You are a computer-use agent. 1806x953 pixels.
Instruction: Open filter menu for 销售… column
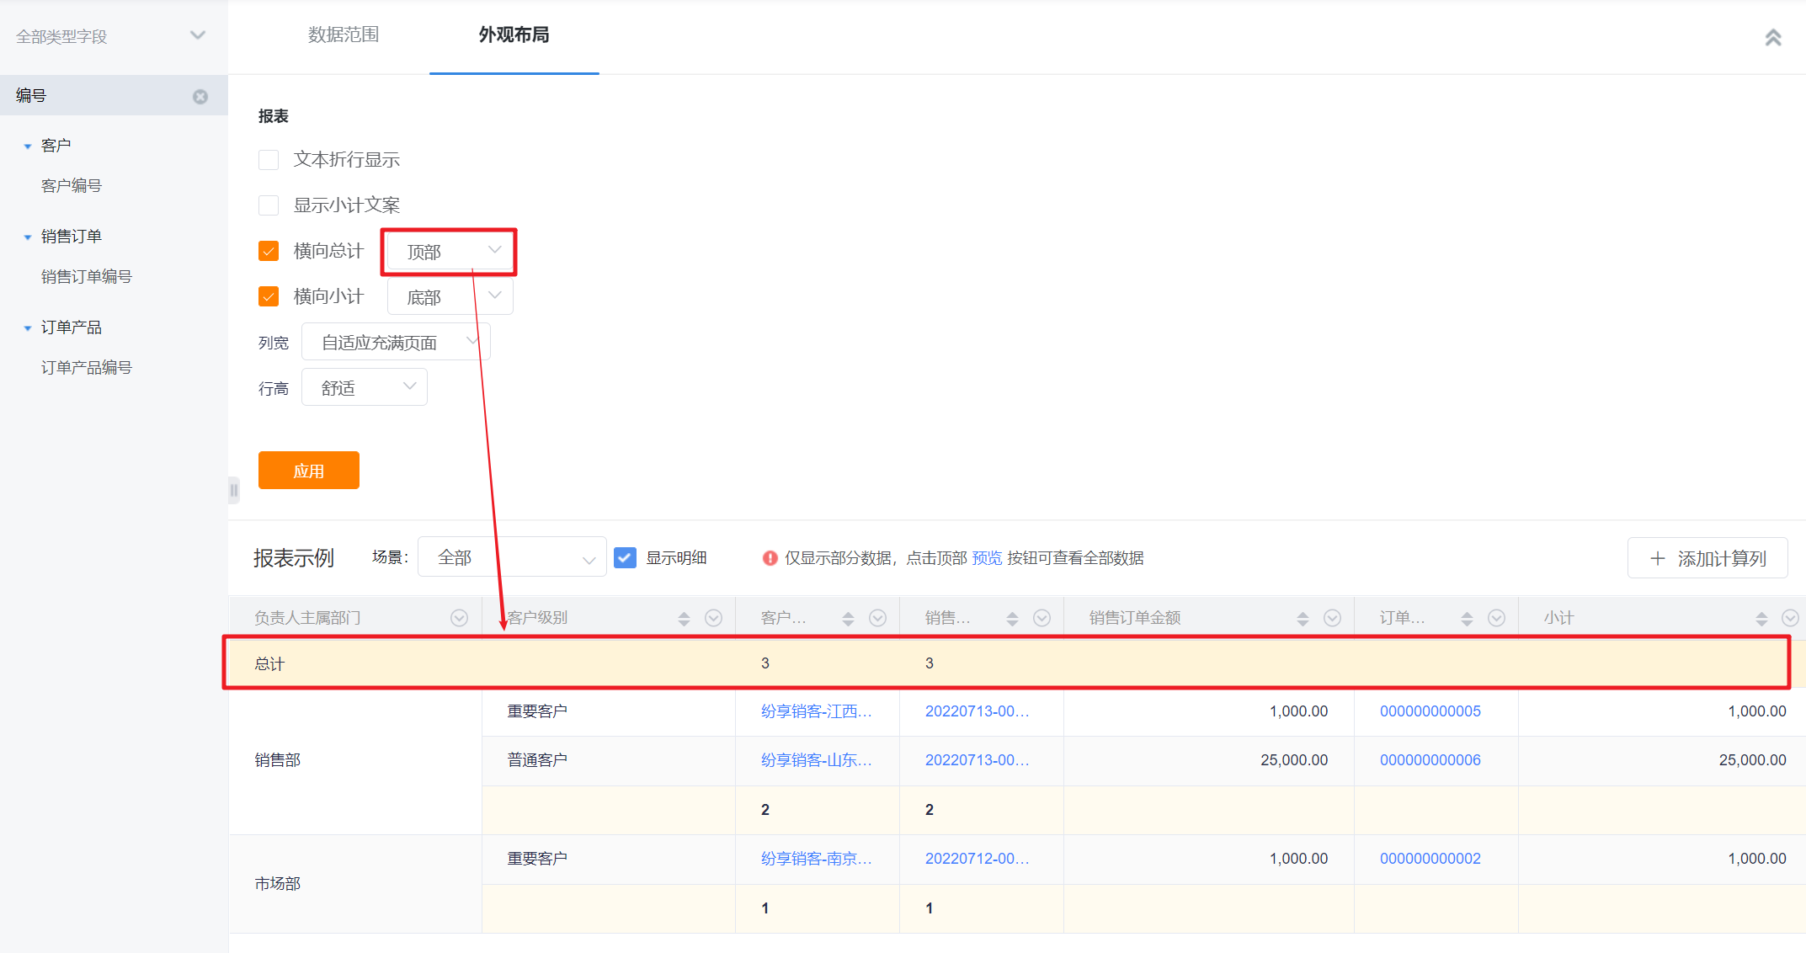coord(1042,618)
